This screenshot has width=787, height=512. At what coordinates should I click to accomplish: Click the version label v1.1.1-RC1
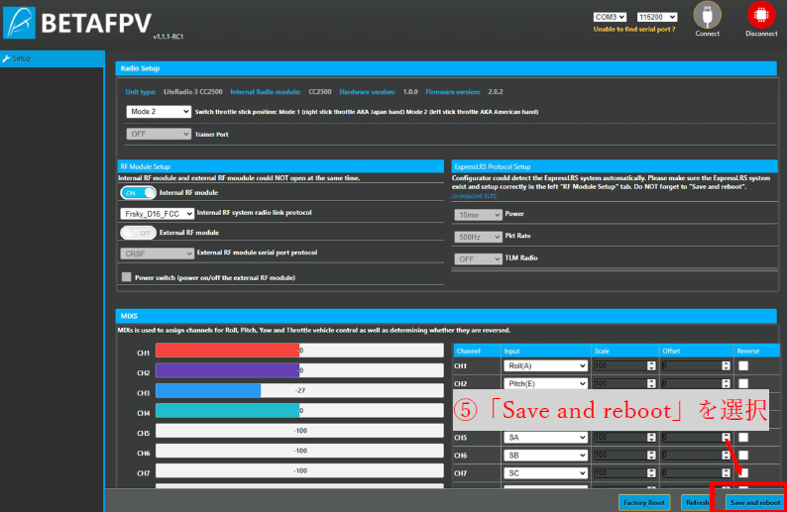click(x=169, y=37)
